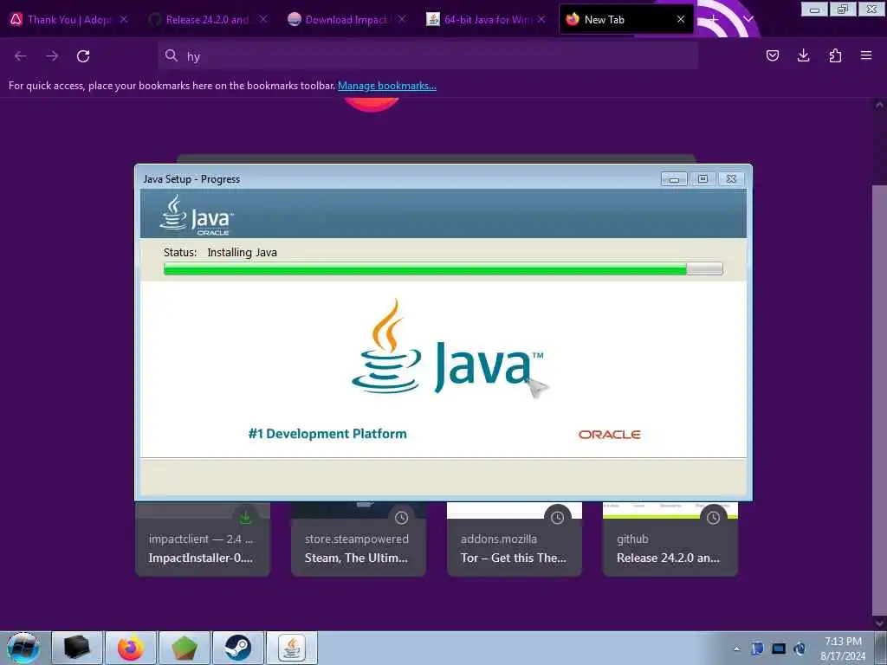Open the github Release 24.2.0 tile
Viewport: 887px width, 665px height.
pos(670,539)
